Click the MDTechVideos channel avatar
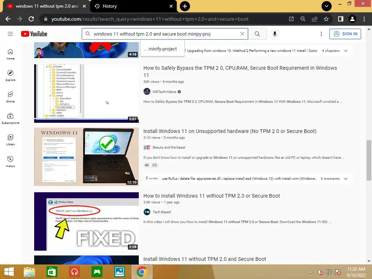This screenshot has height=279, width=372. 147,92
